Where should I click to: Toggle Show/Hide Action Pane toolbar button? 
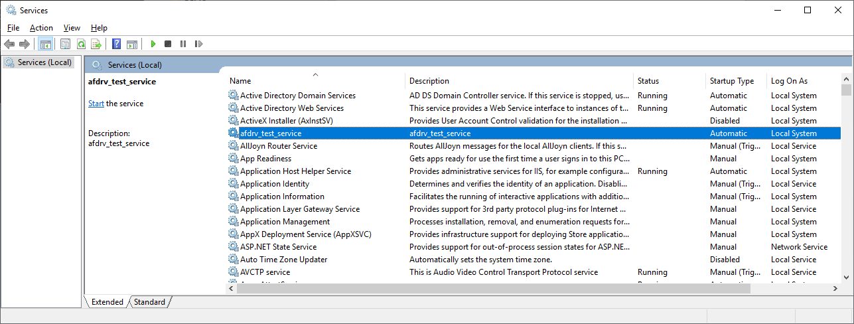pos(132,44)
